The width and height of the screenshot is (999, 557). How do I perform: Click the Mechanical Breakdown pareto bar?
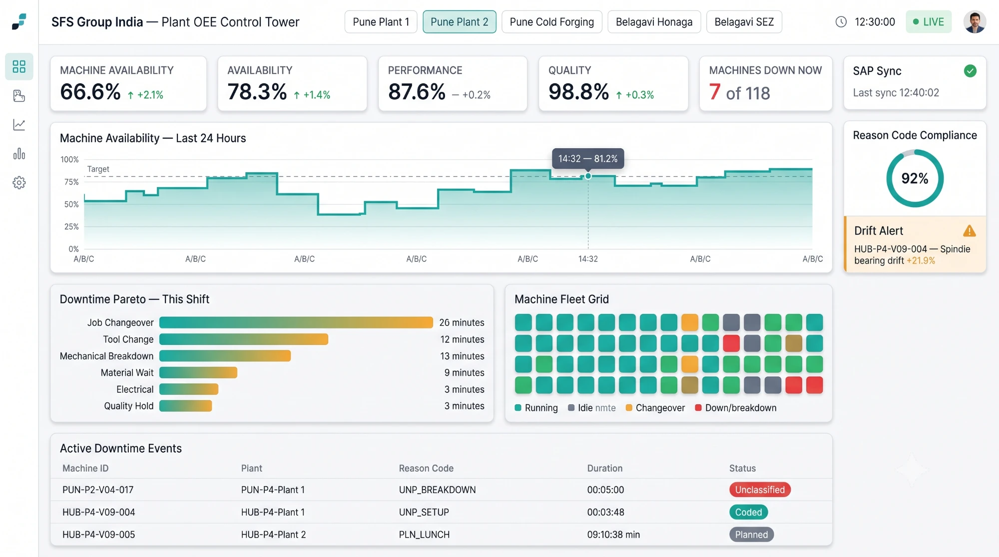(225, 356)
